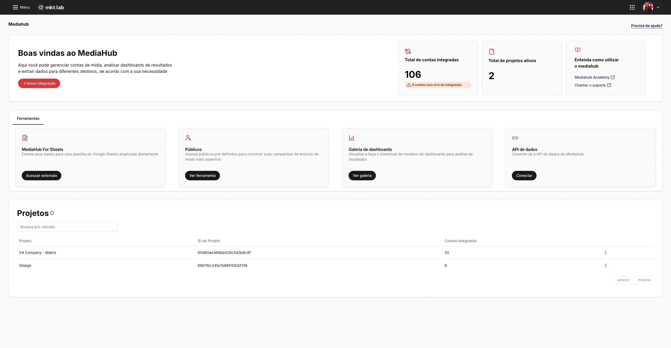Click the API de dados link icon
The image size is (671, 348).
click(x=515, y=138)
